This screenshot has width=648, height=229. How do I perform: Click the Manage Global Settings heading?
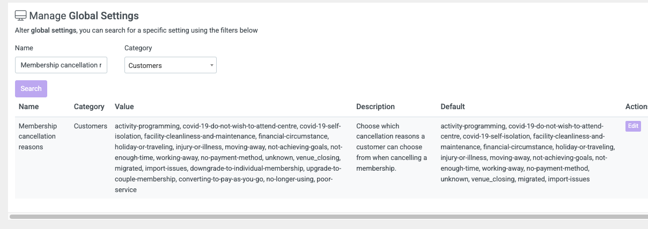pyautogui.click(x=84, y=16)
